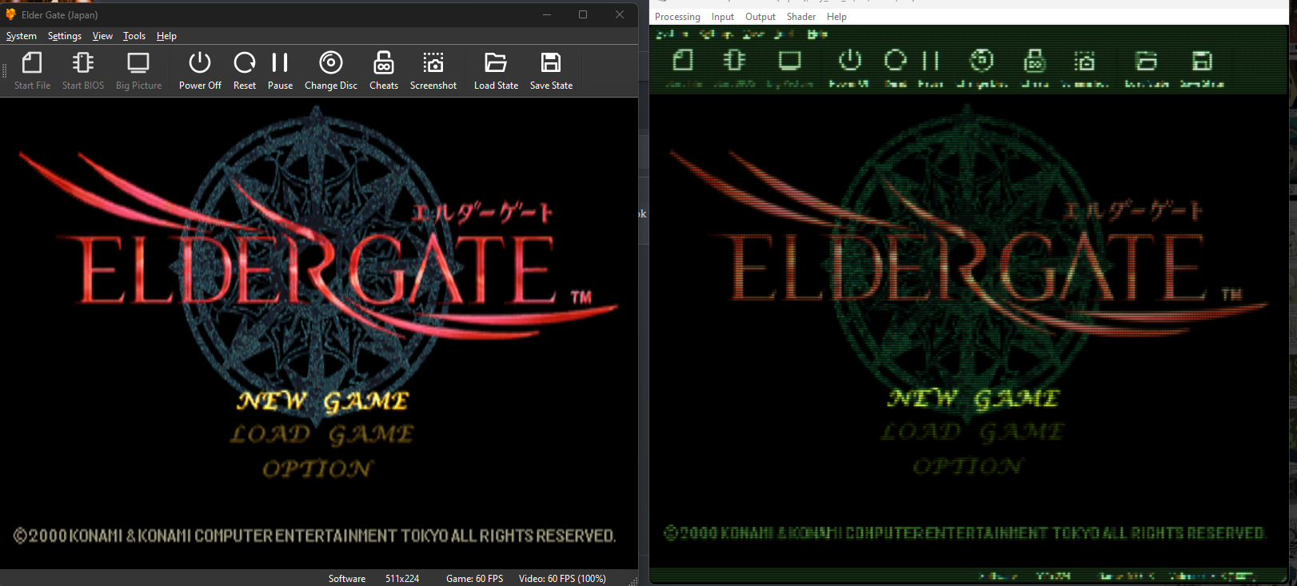Click "Video: 60 FPS (100%)" in status bar
The image size is (1297, 586).
click(562, 579)
